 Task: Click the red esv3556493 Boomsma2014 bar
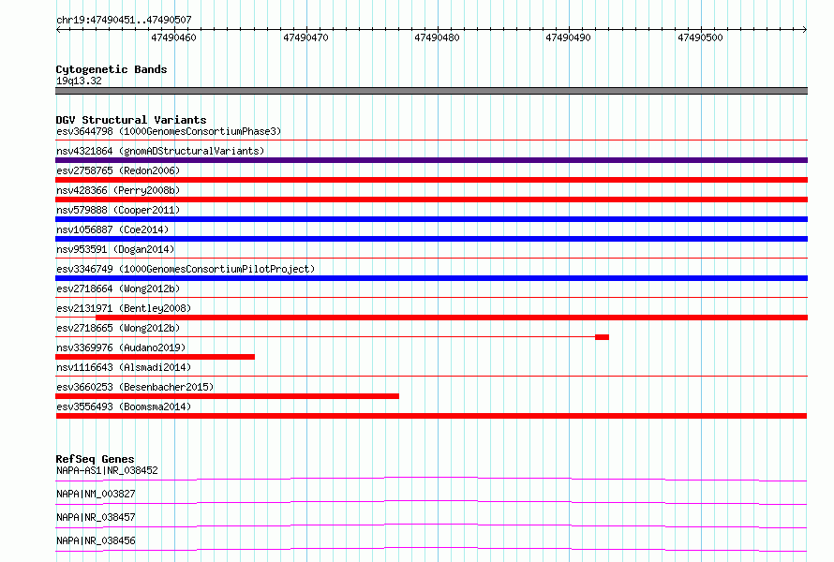click(x=431, y=416)
